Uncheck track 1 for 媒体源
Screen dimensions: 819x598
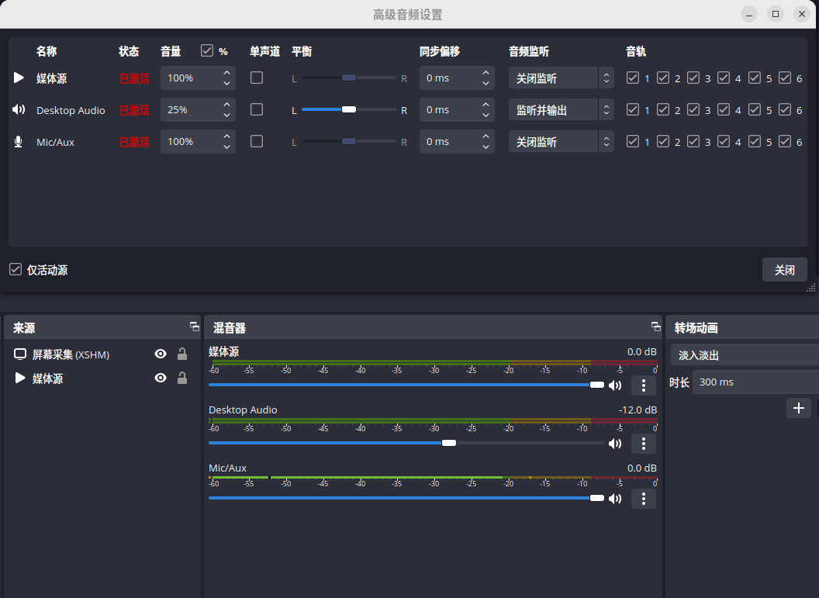tap(633, 78)
